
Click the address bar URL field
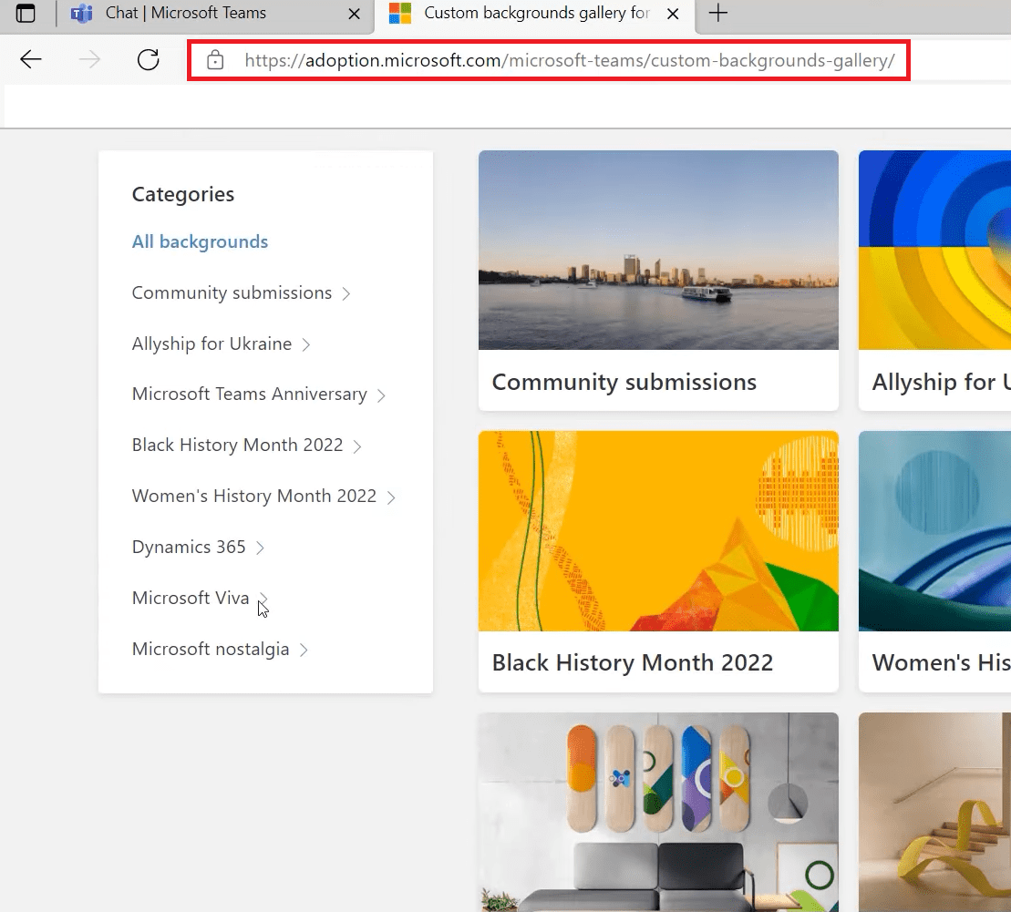click(549, 60)
